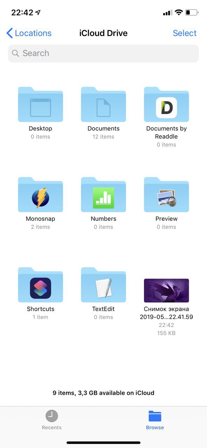
Task: Tap the '12 items' count under Documents
Action: coord(103,136)
